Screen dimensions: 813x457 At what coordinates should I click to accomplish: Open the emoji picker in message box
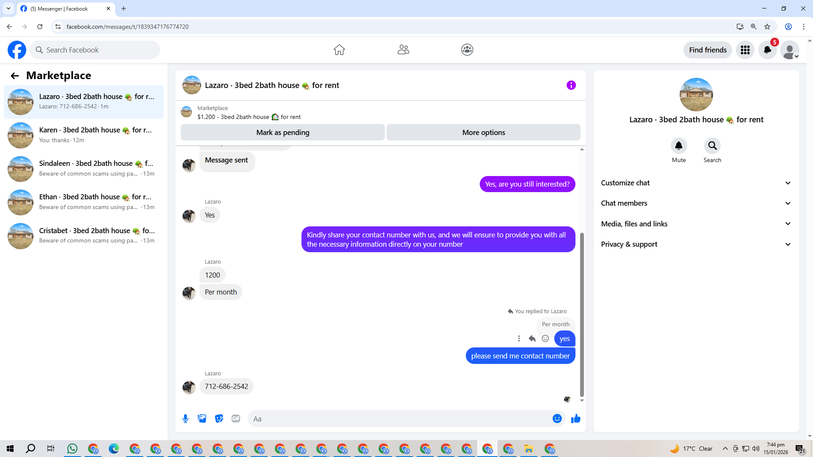click(x=557, y=419)
